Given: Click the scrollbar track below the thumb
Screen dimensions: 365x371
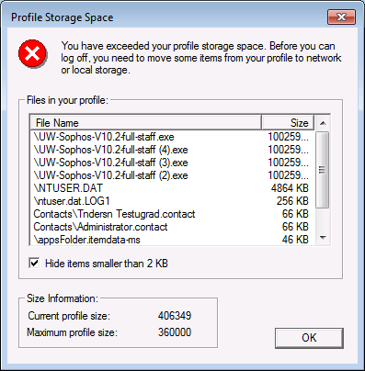Looking at the screenshot, I should pos(322,219).
